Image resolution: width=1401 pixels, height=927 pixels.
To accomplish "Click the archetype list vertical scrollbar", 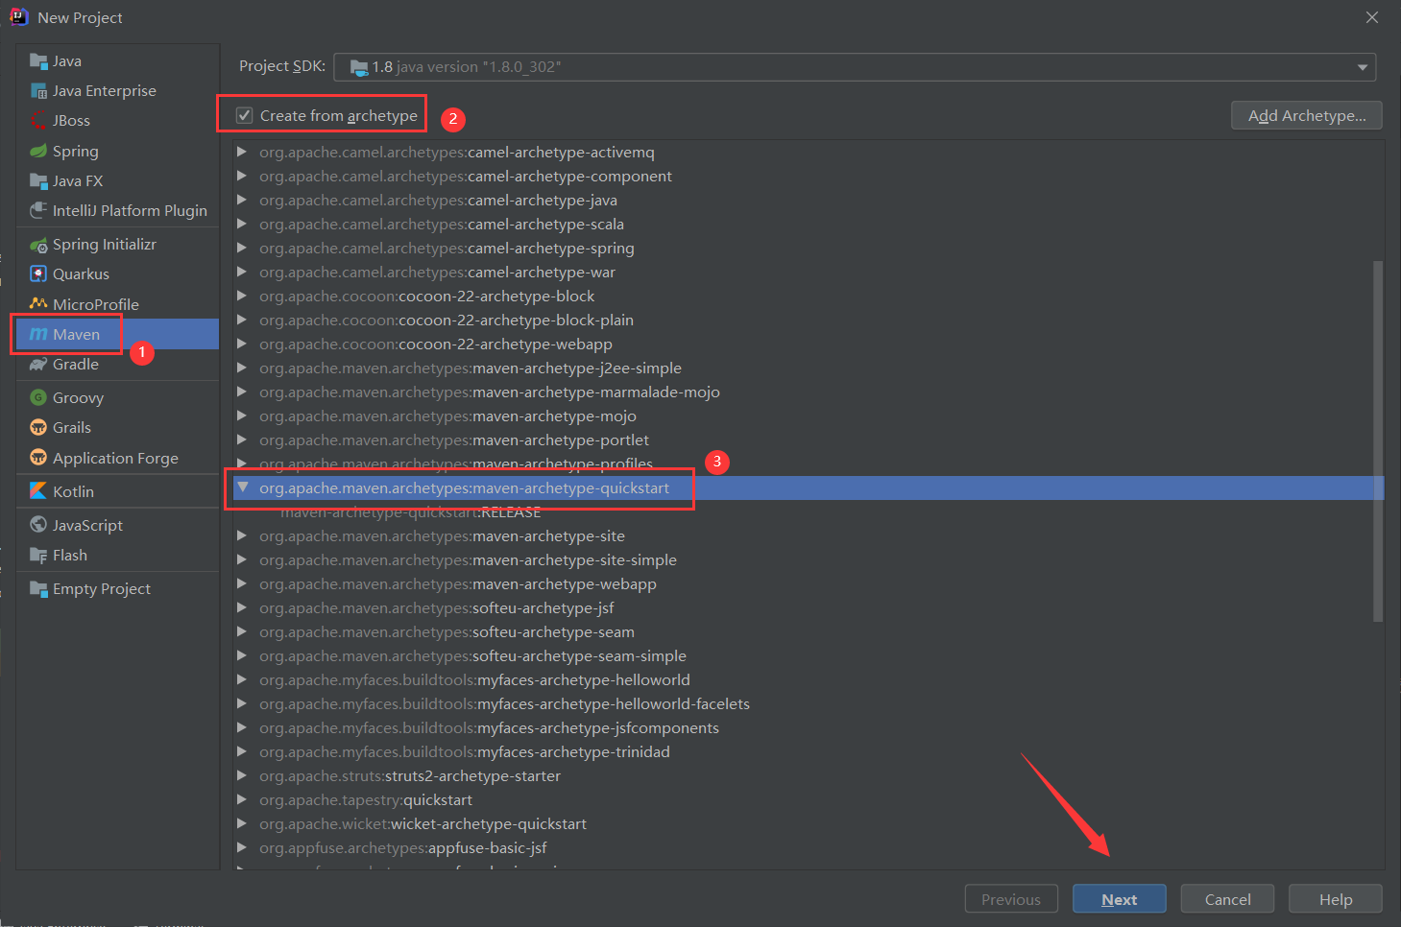I will coord(1378,441).
